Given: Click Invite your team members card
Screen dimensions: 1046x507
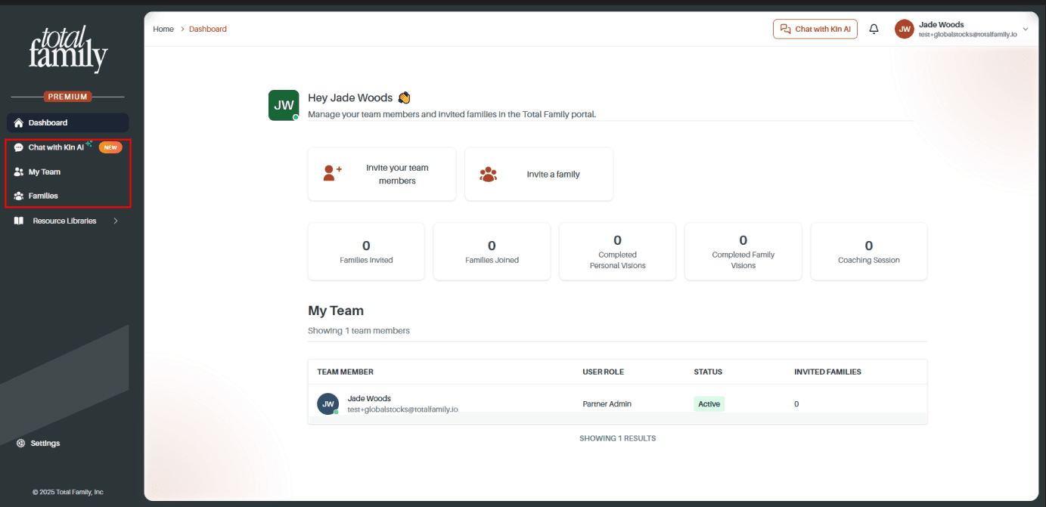Looking at the screenshot, I should tap(382, 174).
